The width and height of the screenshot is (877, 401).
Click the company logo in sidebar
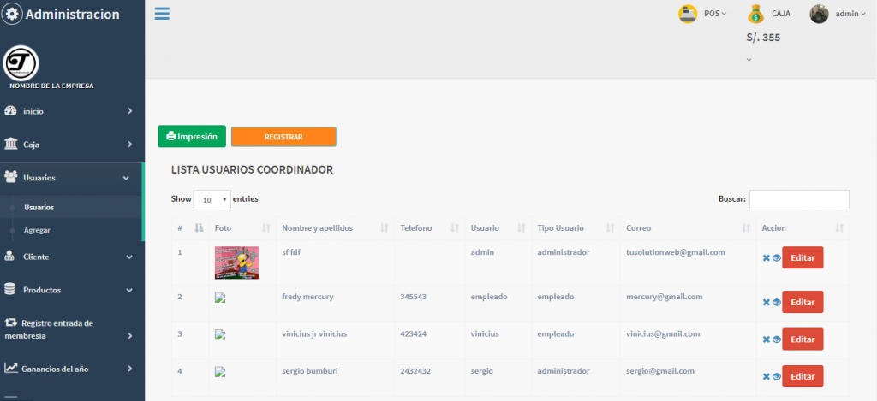(x=21, y=64)
